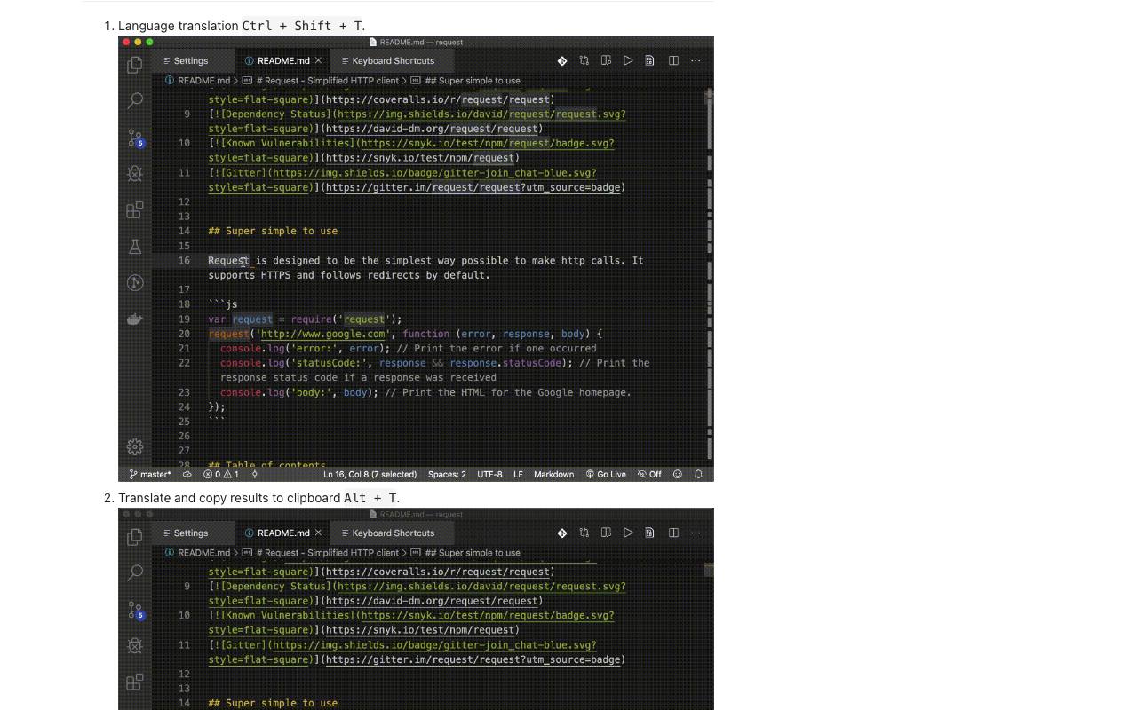Toggle the eye 'Off' status bar item
Screen dimensions: 1137x710
[649, 474]
